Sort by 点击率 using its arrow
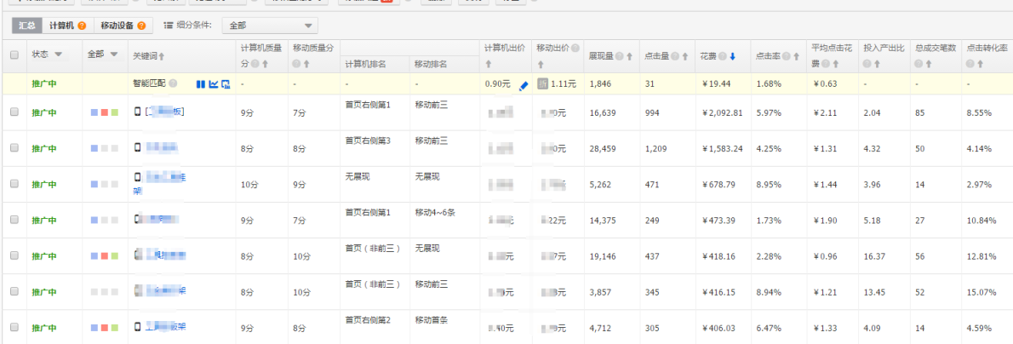This screenshot has width=1013, height=344. pyautogui.click(x=797, y=56)
